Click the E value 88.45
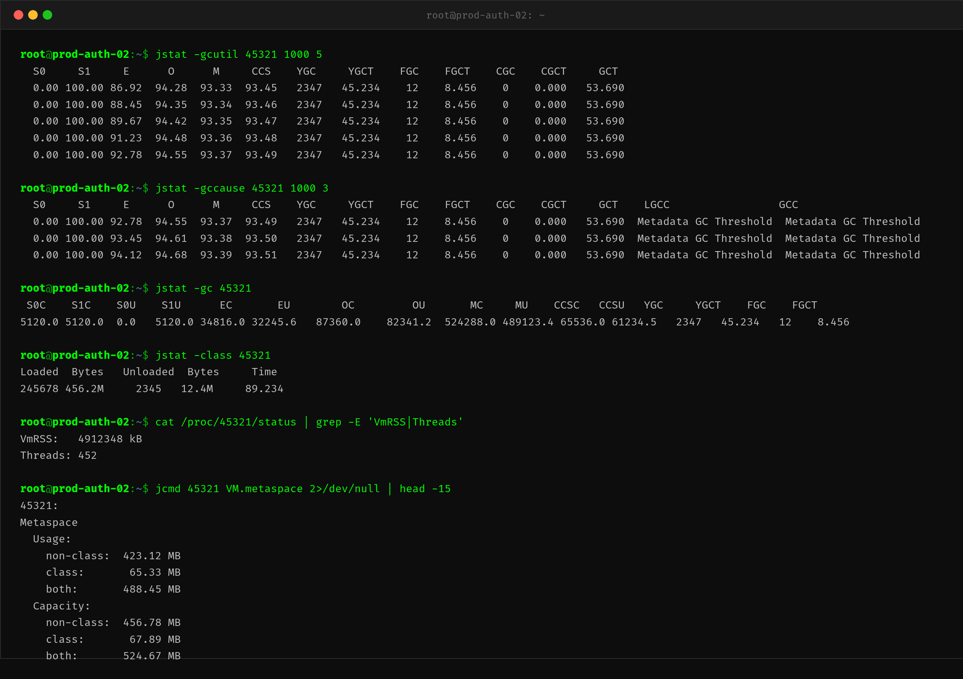Image resolution: width=963 pixels, height=679 pixels. click(x=126, y=105)
